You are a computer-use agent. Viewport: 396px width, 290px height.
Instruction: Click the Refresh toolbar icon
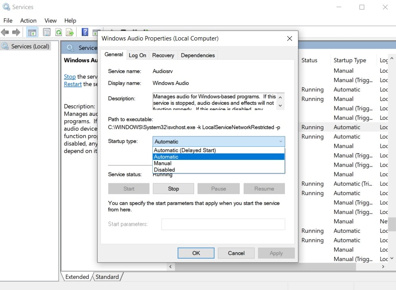tap(59, 32)
